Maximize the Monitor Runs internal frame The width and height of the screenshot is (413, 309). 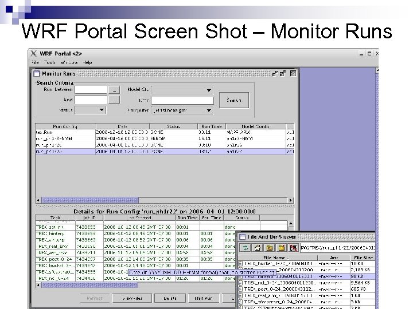pyautogui.click(x=283, y=74)
